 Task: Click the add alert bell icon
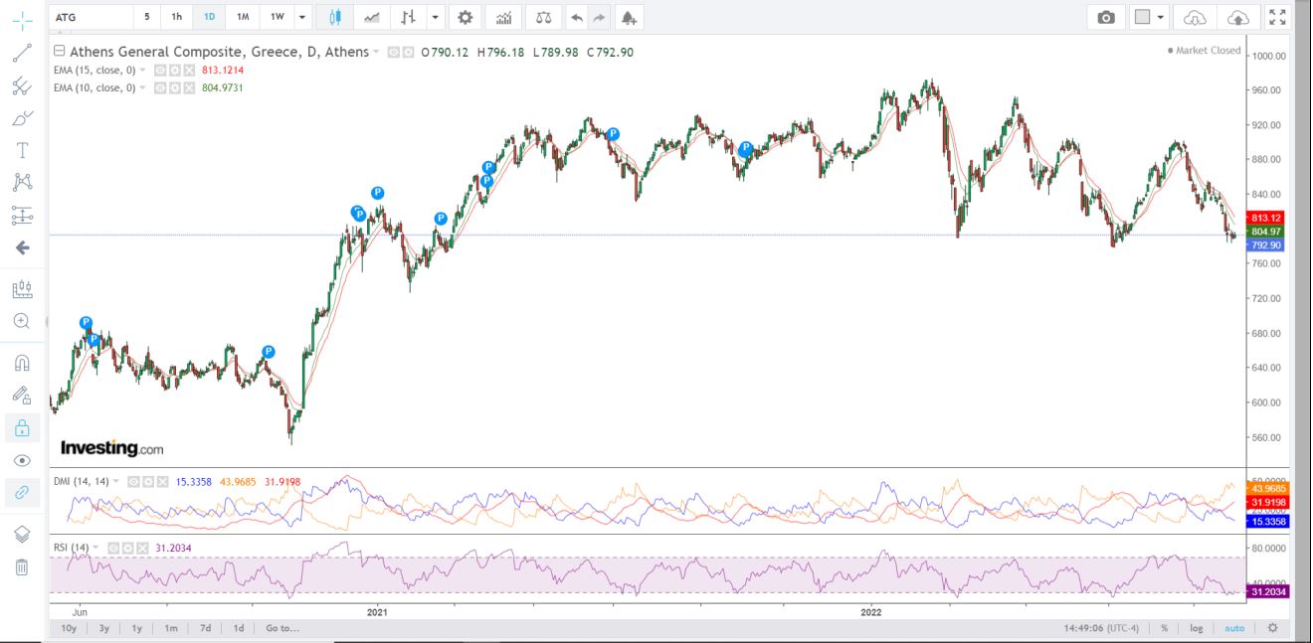[628, 17]
